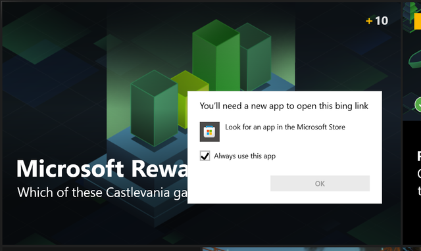This screenshot has height=251, width=421.
Task: Select 'Look for an app in the Microsoft Store'
Action: click(285, 127)
